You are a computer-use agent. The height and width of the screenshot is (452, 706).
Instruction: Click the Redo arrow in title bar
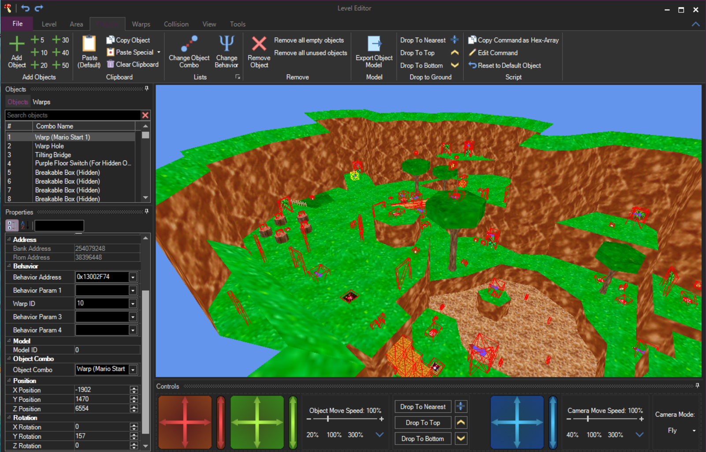(39, 8)
